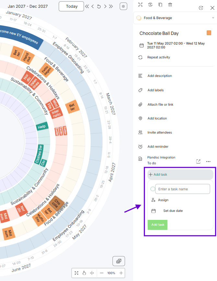Select Invite attendees option
Image resolution: width=217 pixels, height=281 pixels.
point(160,133)
